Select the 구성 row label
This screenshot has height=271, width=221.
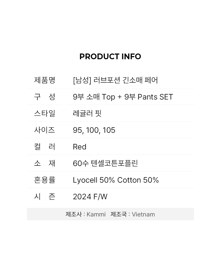click(45, 97)
